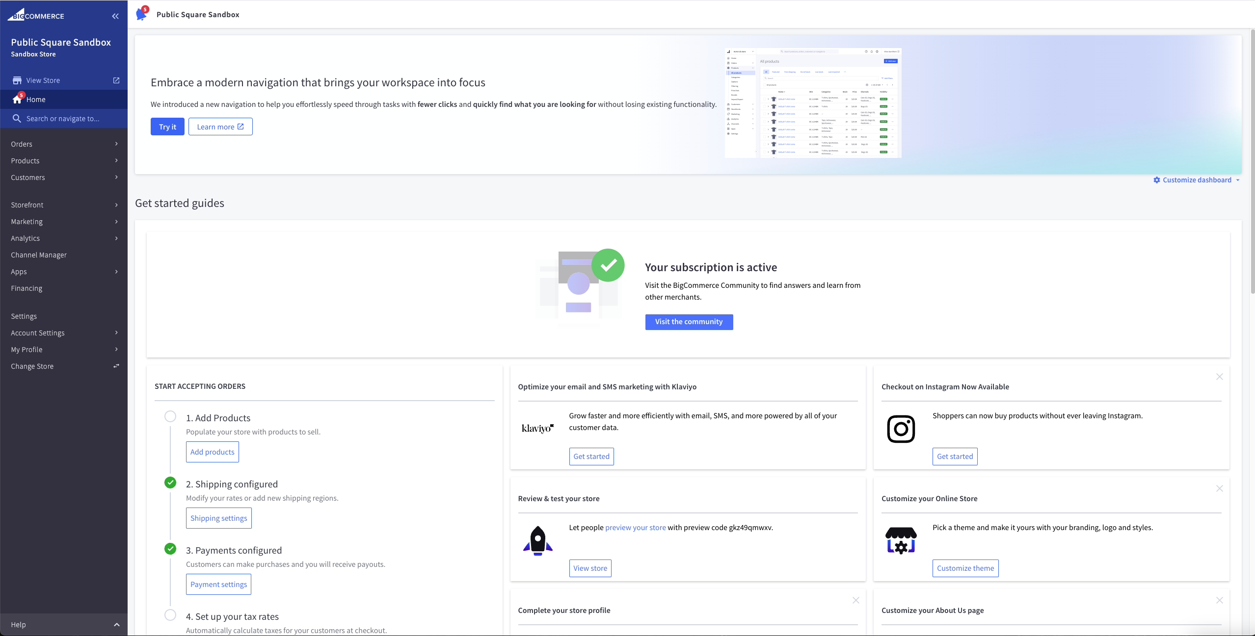Click the Change Store icon button

(x=116, y=367)
